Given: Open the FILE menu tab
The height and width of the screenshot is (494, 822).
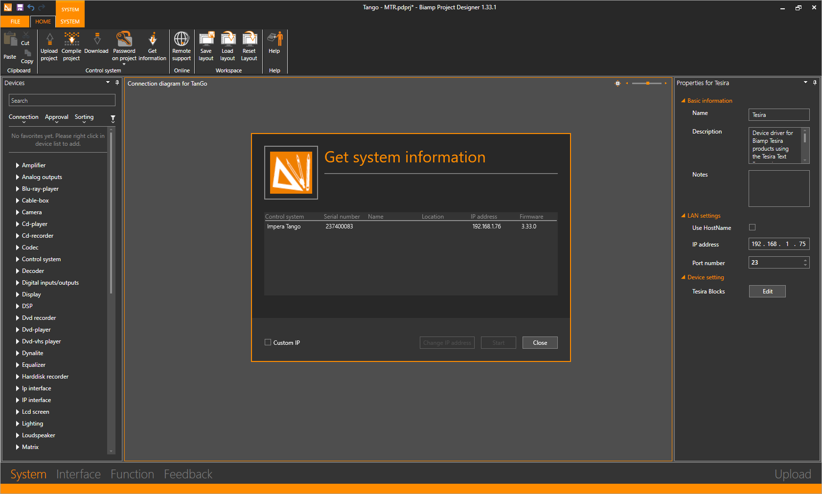Looking at the screenshot, I should pyautogui.click(x=15, y=22).
